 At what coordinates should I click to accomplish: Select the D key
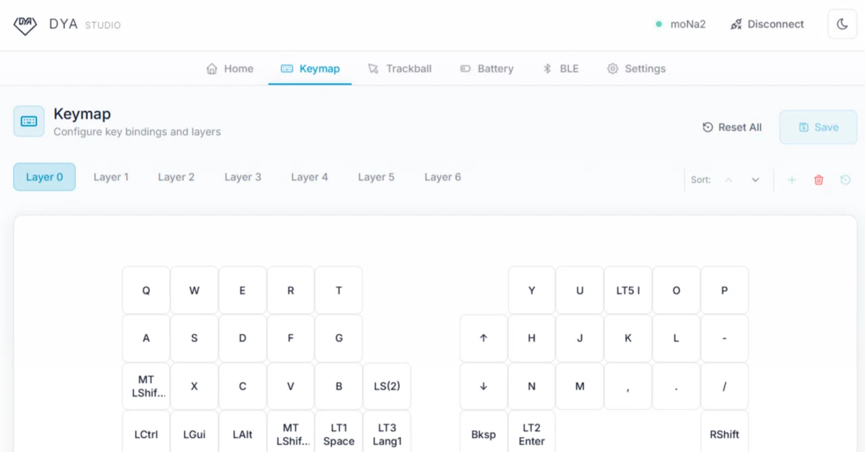pos(243,338)
